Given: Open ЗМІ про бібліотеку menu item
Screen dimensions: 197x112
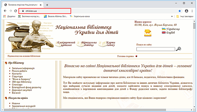Looking at the screenshot, I should tap(22, 82).
